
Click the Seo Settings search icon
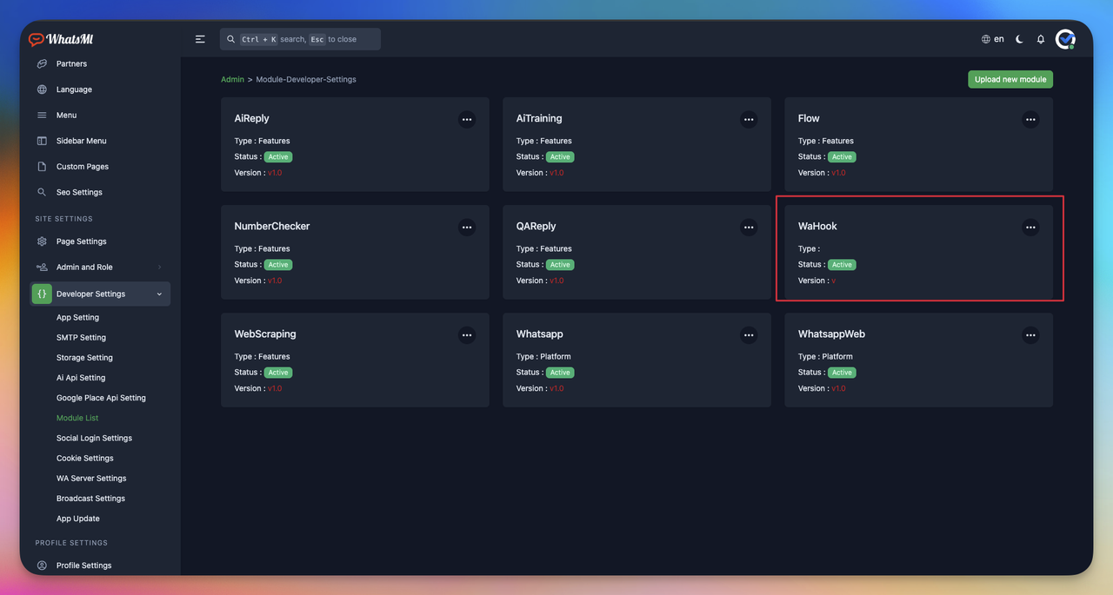point(42,192)
